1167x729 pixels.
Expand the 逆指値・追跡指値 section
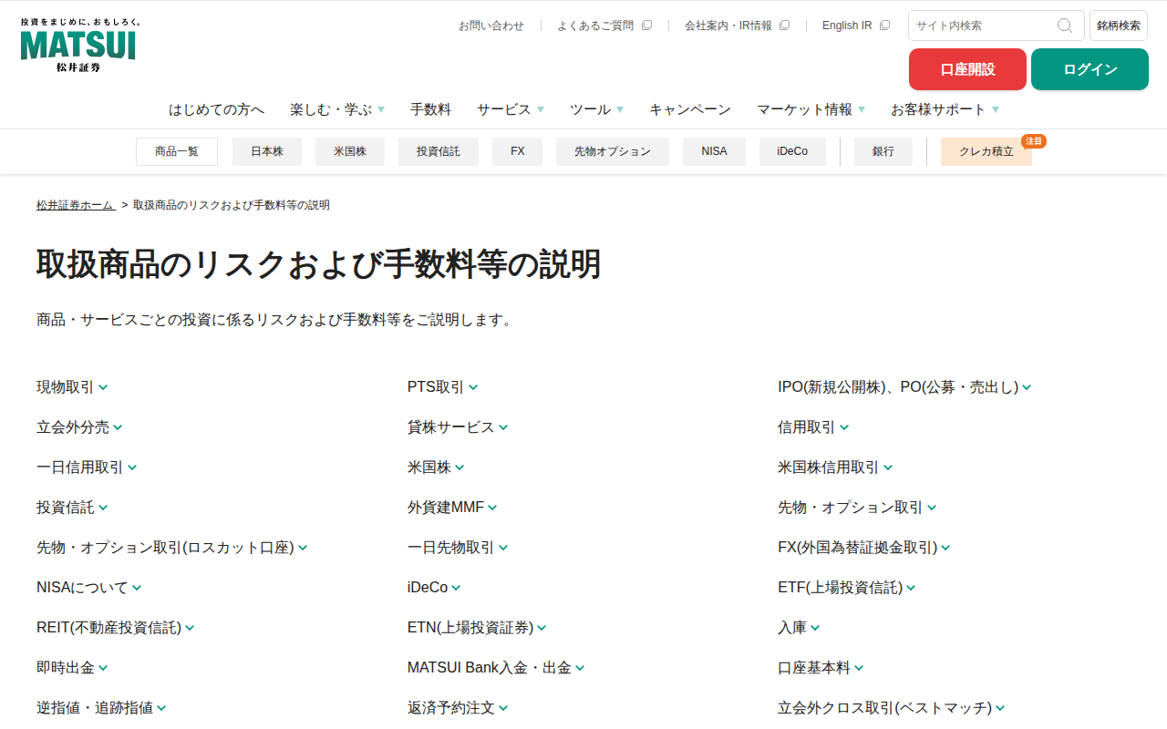(101, 708)
